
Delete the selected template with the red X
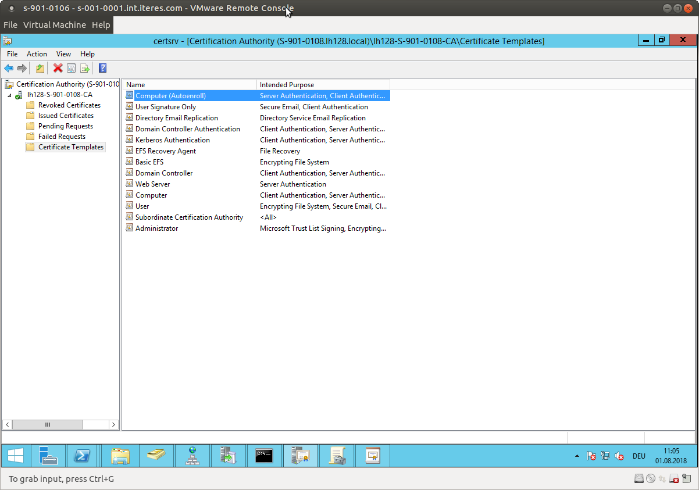pos(58,68)
